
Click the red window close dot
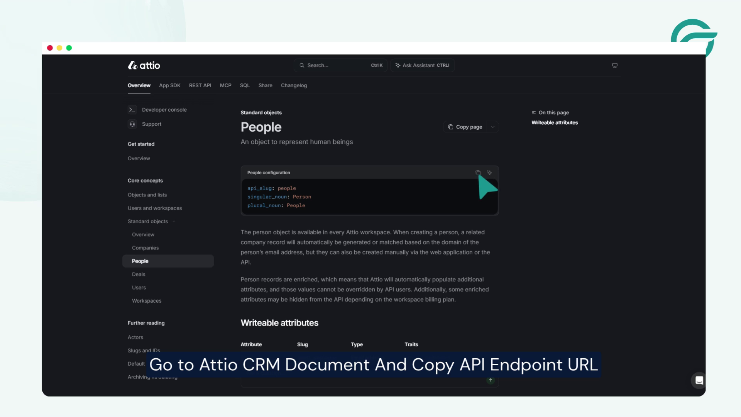(50, 48)
